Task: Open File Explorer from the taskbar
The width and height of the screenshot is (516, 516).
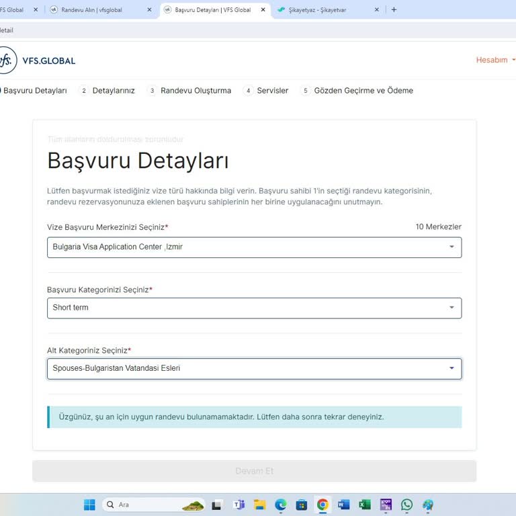Action: coord(259,505)
